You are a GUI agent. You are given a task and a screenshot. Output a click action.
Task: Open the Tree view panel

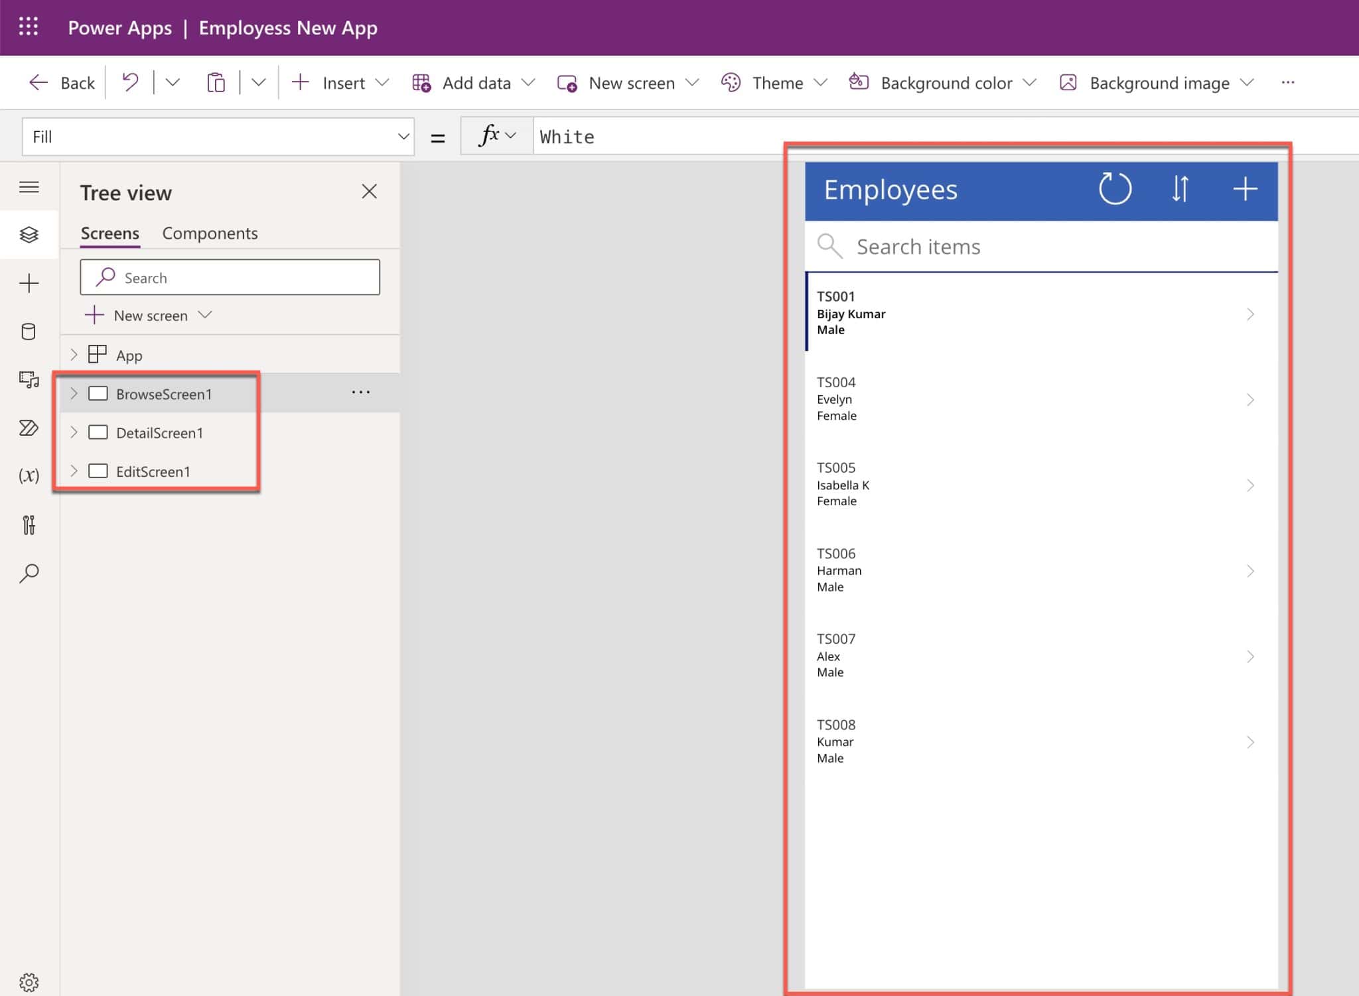pyautogui.click(x=29, y=234)
